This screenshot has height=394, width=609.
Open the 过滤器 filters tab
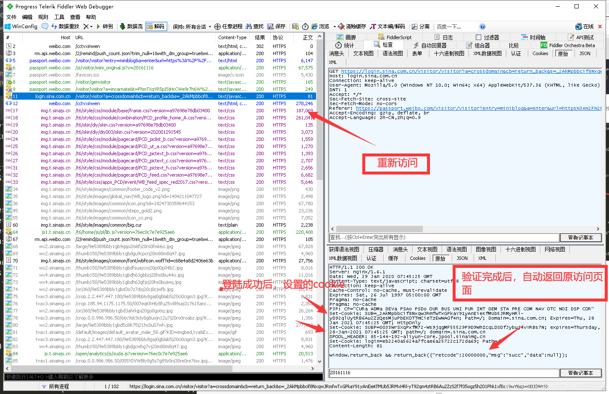coord(487,37)
